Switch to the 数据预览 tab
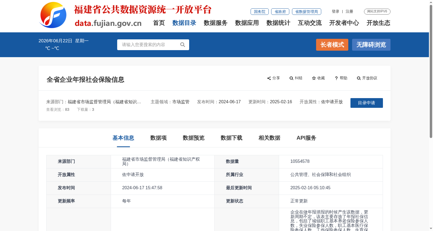Image resolution: width=433 pixels, height=231 pixels. click(x=194, y=138)
